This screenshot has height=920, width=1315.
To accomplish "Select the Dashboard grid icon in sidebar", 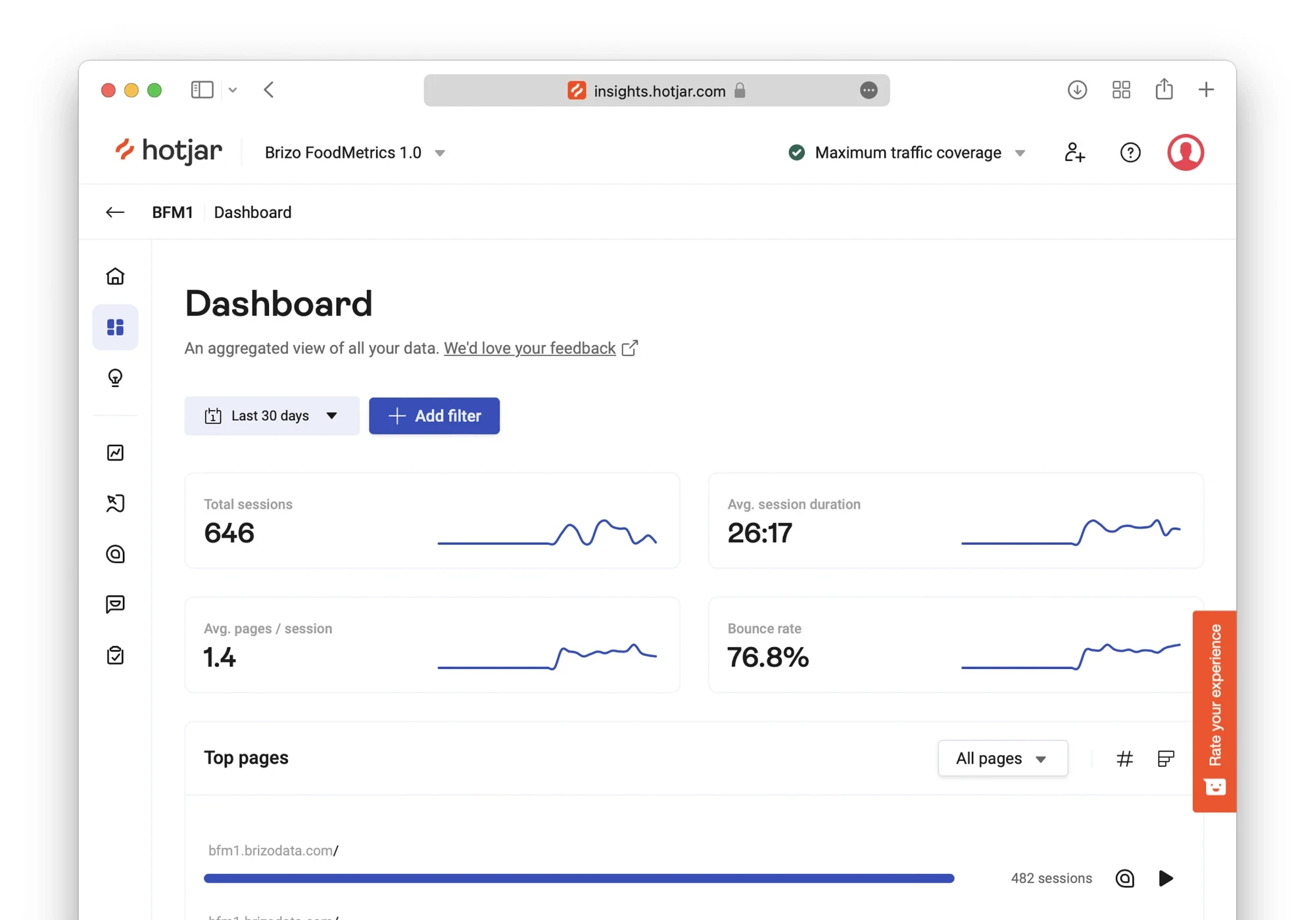I will click(115, 327).
